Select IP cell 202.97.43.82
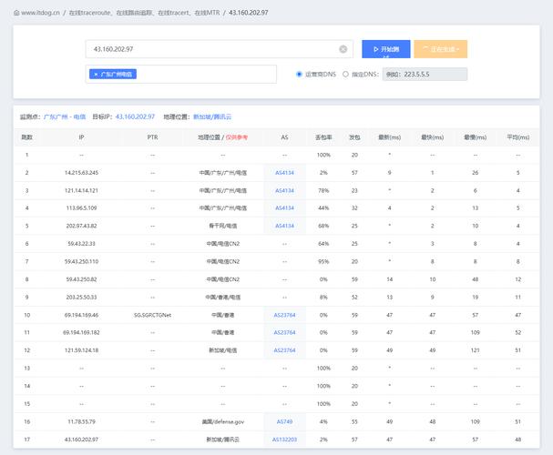The image size is (553, 455). coord(81,226)
